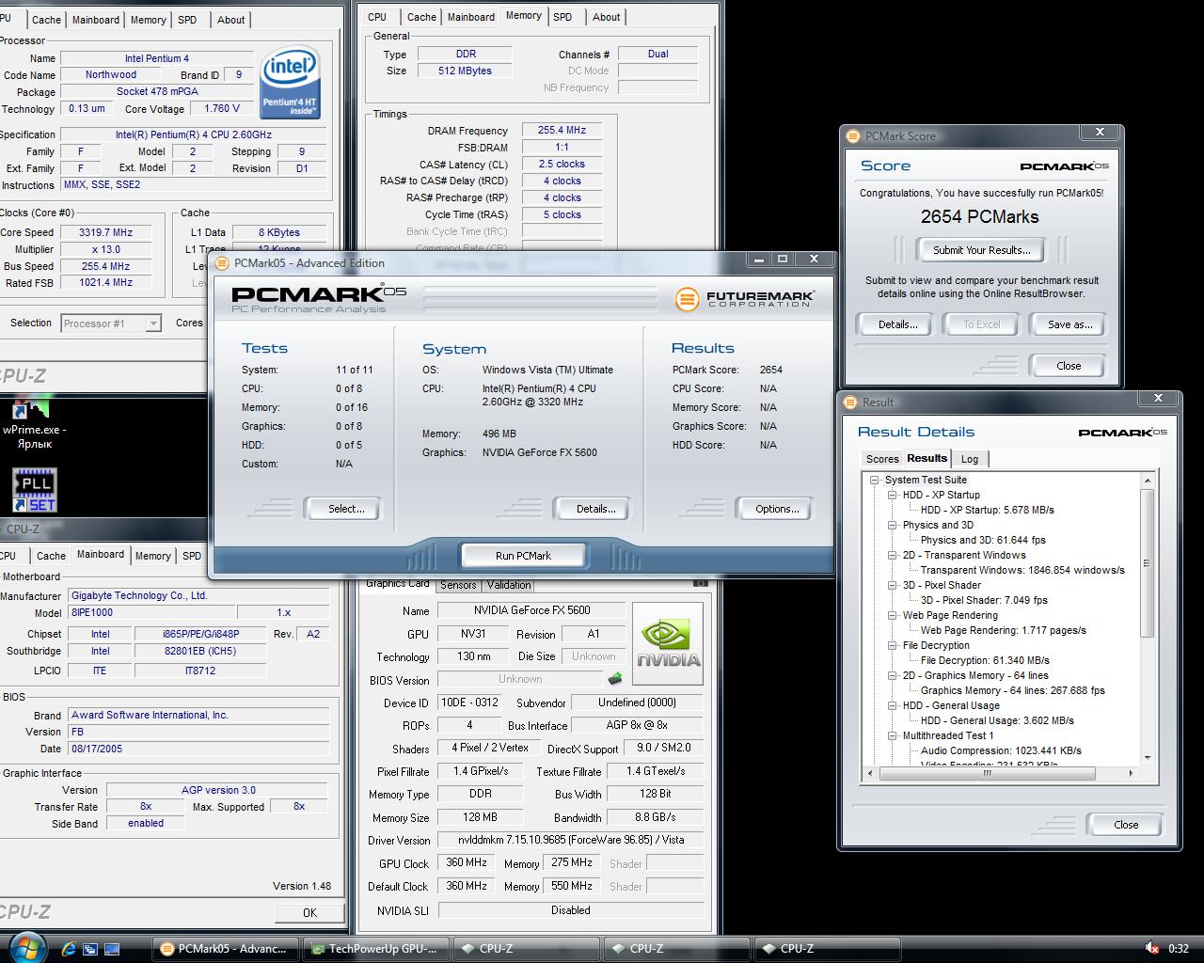The height and width of the screenshot is (963, 1204).
Task: Click the vertical scrollbar thumb in Result Details
Action: click(x=1147, y=562)
